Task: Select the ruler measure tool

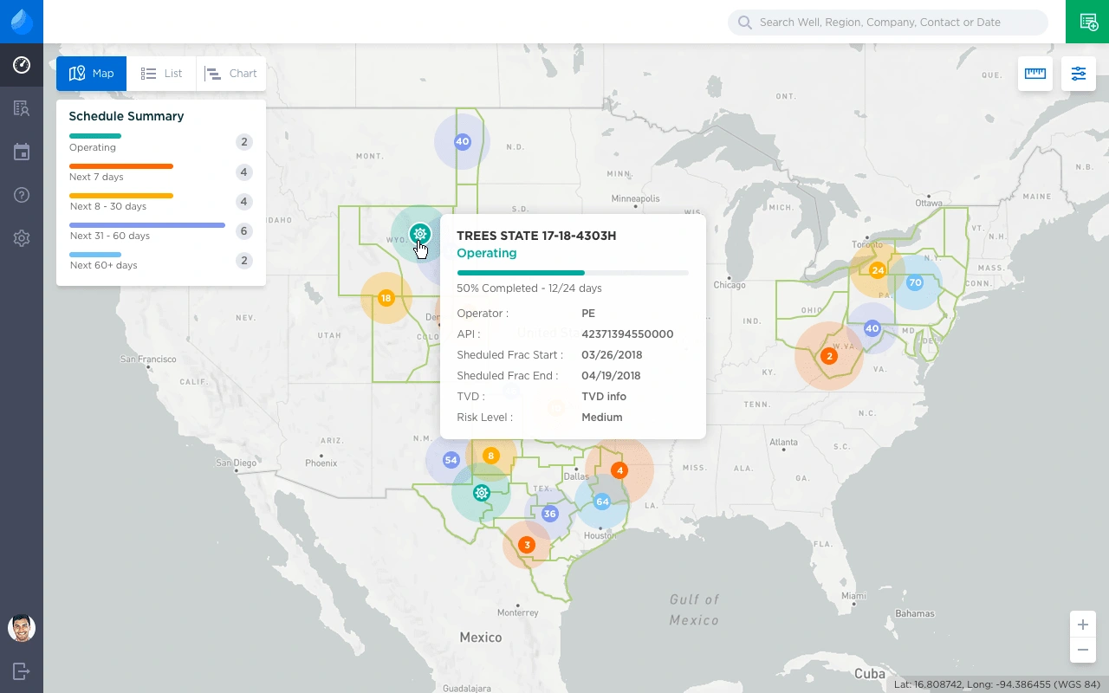Action: 1035,74
